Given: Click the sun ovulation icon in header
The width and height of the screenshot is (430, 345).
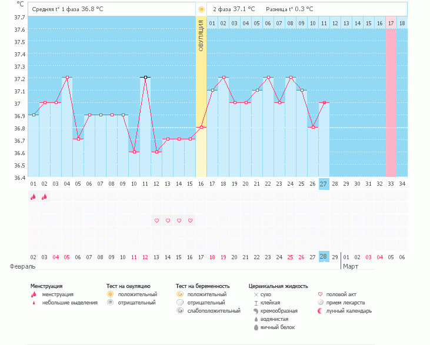Looking at the screenshot, I should [201, 9].
